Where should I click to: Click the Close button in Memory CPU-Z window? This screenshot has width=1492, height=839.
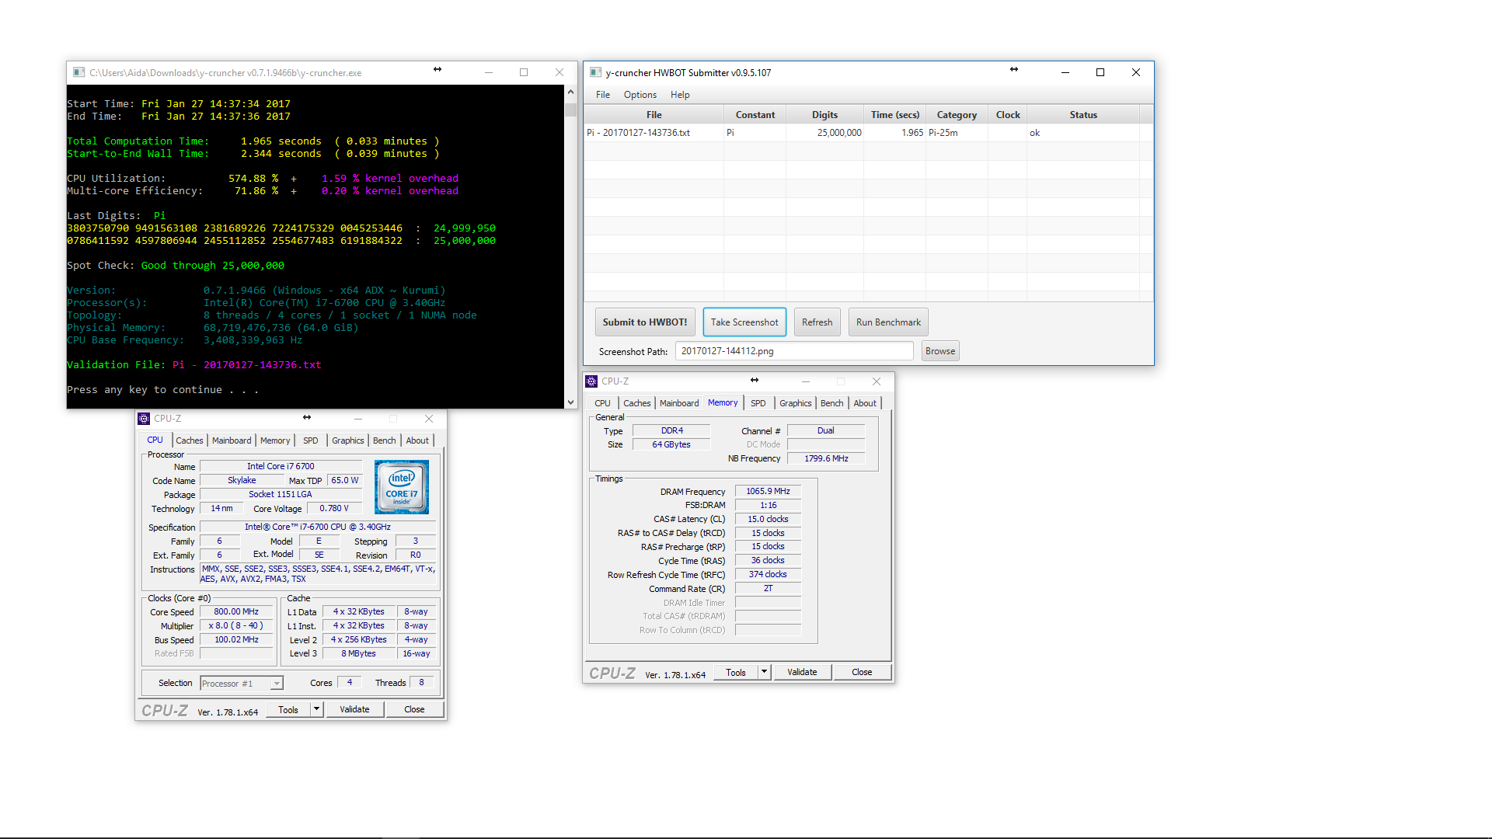[862, 672]
